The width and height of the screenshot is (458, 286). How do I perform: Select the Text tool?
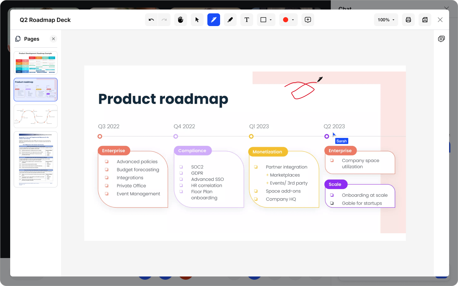[247, 20]
